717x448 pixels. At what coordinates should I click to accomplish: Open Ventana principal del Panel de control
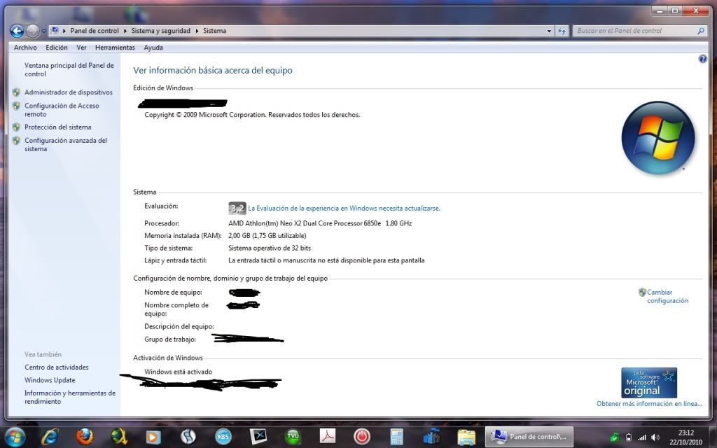coord(69,69)
